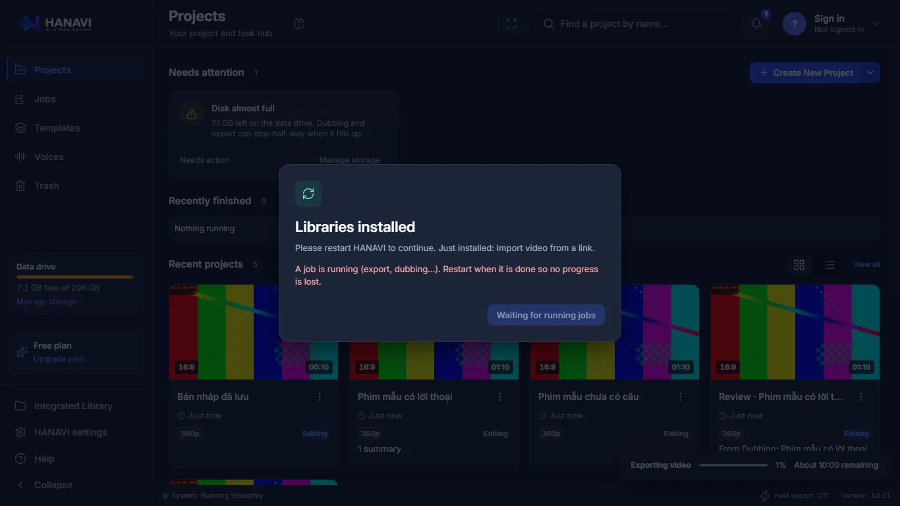
Task: Click the Disk almost full warning icon
Action: tap(192, 114)
